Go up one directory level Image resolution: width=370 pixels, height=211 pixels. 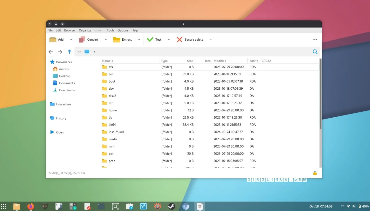(70, 52)
